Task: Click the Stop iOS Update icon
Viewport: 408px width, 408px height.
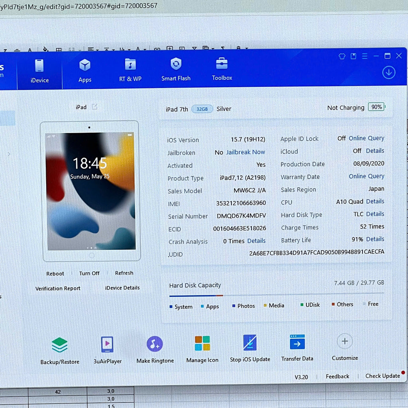Action: click(x=250, y=343)
